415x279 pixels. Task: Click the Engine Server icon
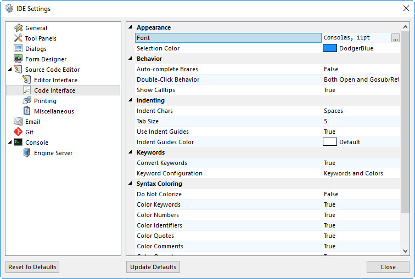(27, 153)
